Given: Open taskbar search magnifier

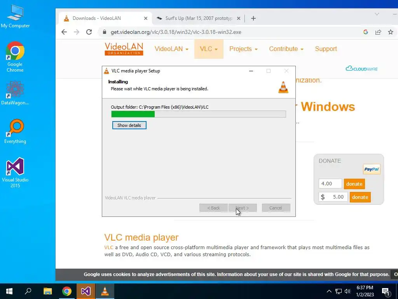Looking at the screenshot, I should 28,291.
